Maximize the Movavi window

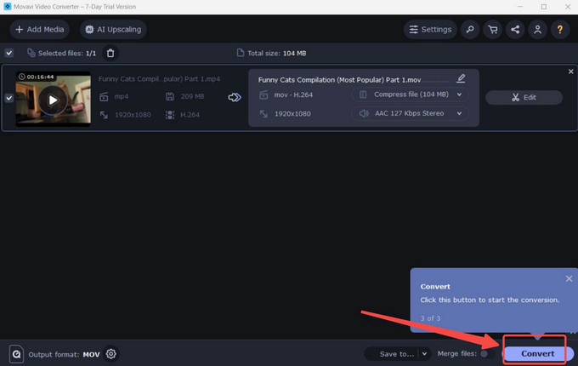click(x=544, y=7)
